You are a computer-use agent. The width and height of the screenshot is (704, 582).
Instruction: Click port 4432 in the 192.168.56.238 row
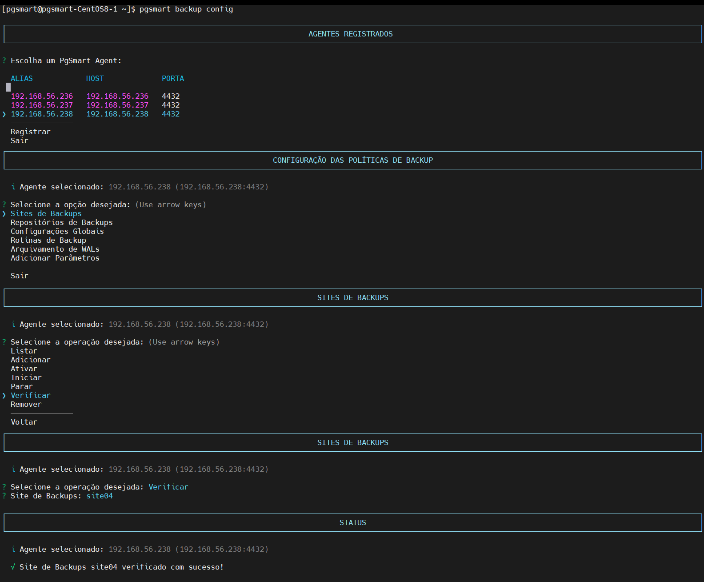click(171, 114)
